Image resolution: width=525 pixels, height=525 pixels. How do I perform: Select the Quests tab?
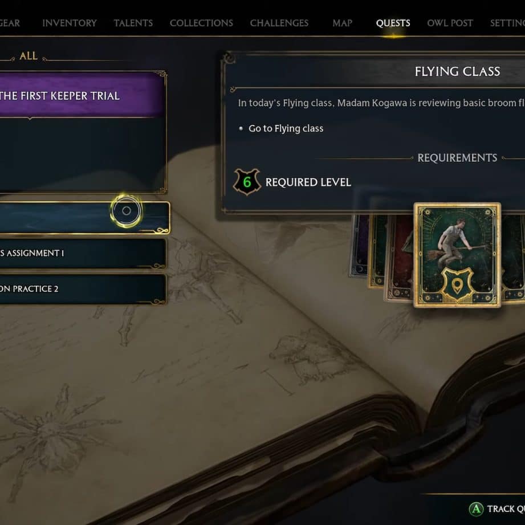pyautogui.click(x=393, y=23)
